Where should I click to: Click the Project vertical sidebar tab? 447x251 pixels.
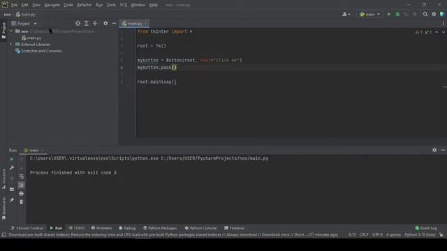coord(3,30)
